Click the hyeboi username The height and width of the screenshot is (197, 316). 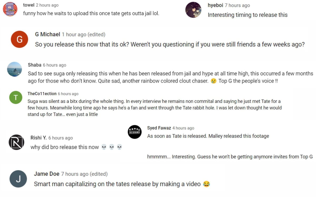(x=215, y=5)
